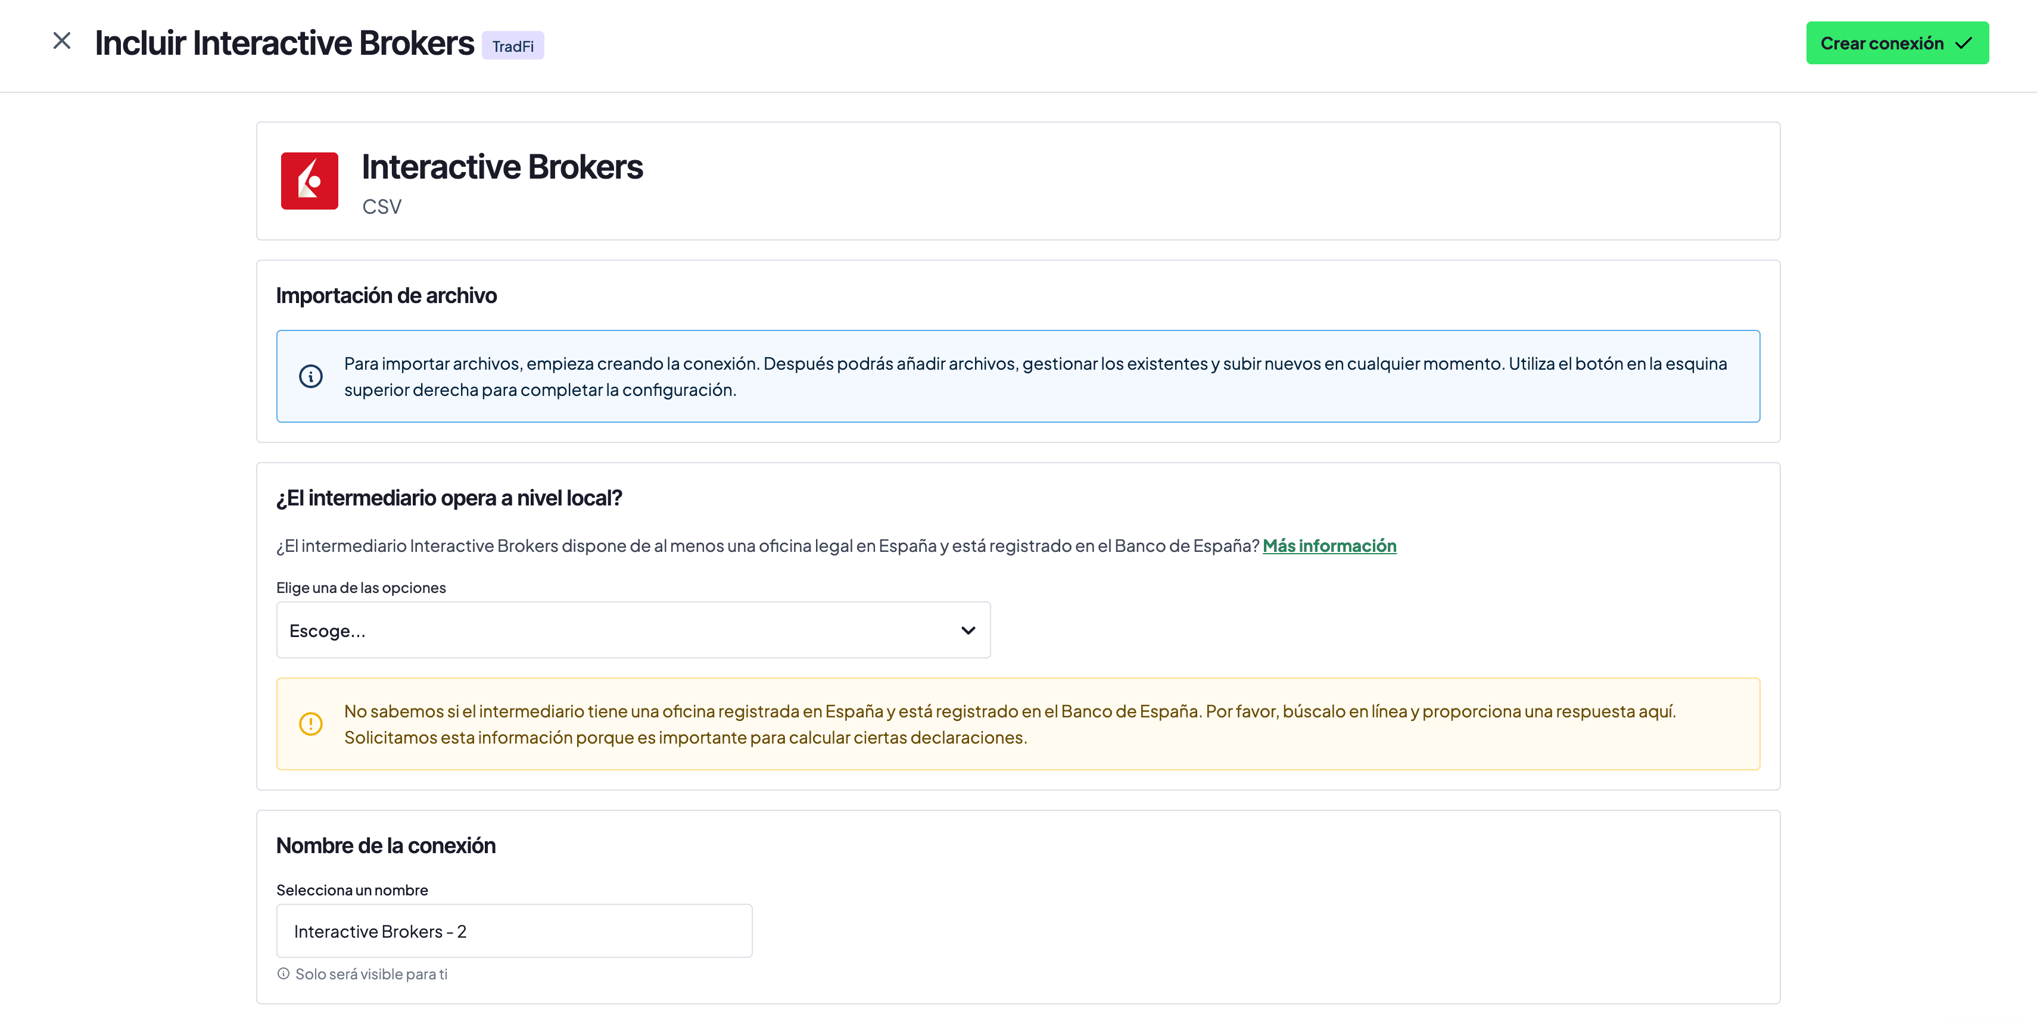Screen dimensions: 2037x1024
Task: Click the ¿El intermediario opera a nivel local? heading
Action: 449,498
